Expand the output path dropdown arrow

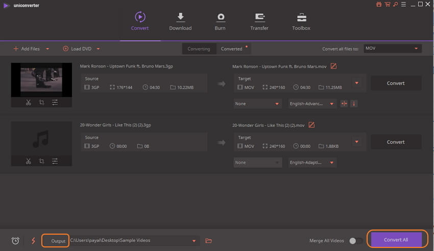coord(194,241)
